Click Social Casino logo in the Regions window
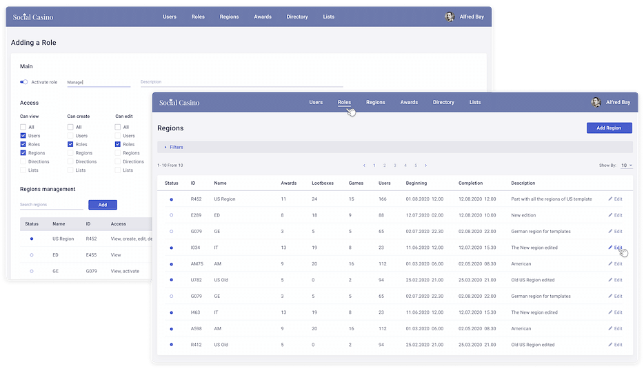 click(x=179, y=102)
